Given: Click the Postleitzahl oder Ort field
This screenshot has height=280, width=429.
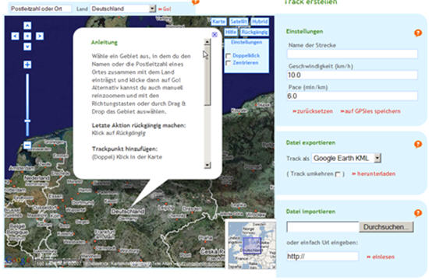Looking at the screenshot, I should [x=41, y=9].
